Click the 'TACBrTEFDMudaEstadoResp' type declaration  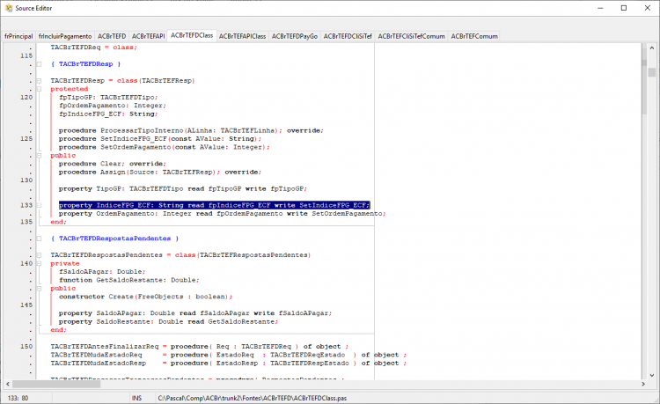point(229,364)
